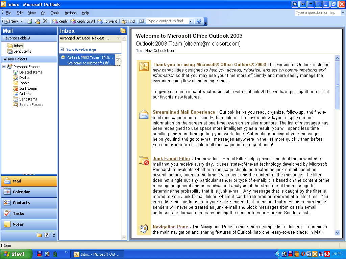Open Sent Items under Personal Folders
346x259 pixels.
(x=25, y=99)
